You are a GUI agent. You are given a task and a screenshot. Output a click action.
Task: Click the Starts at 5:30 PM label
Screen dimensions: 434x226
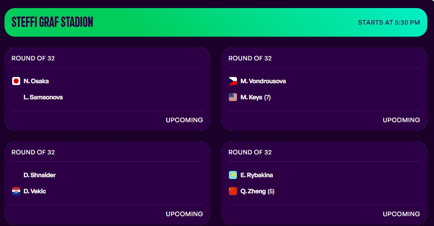[389, 23]
